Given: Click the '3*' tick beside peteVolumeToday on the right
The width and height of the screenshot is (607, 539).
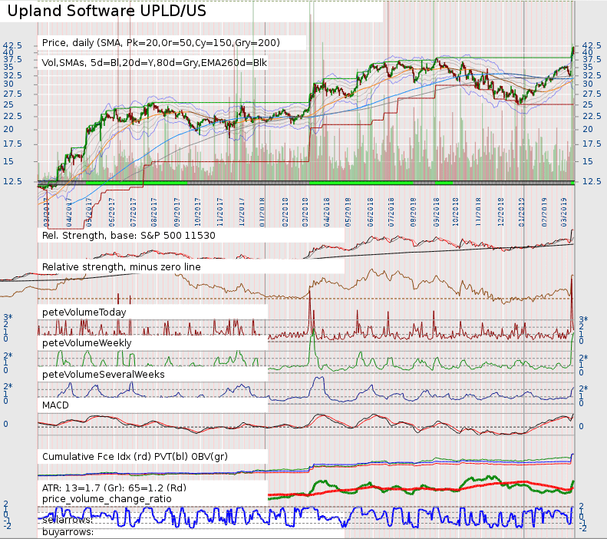Looking at the screenshot, I should pyautogui.click(x=584, y=320).
